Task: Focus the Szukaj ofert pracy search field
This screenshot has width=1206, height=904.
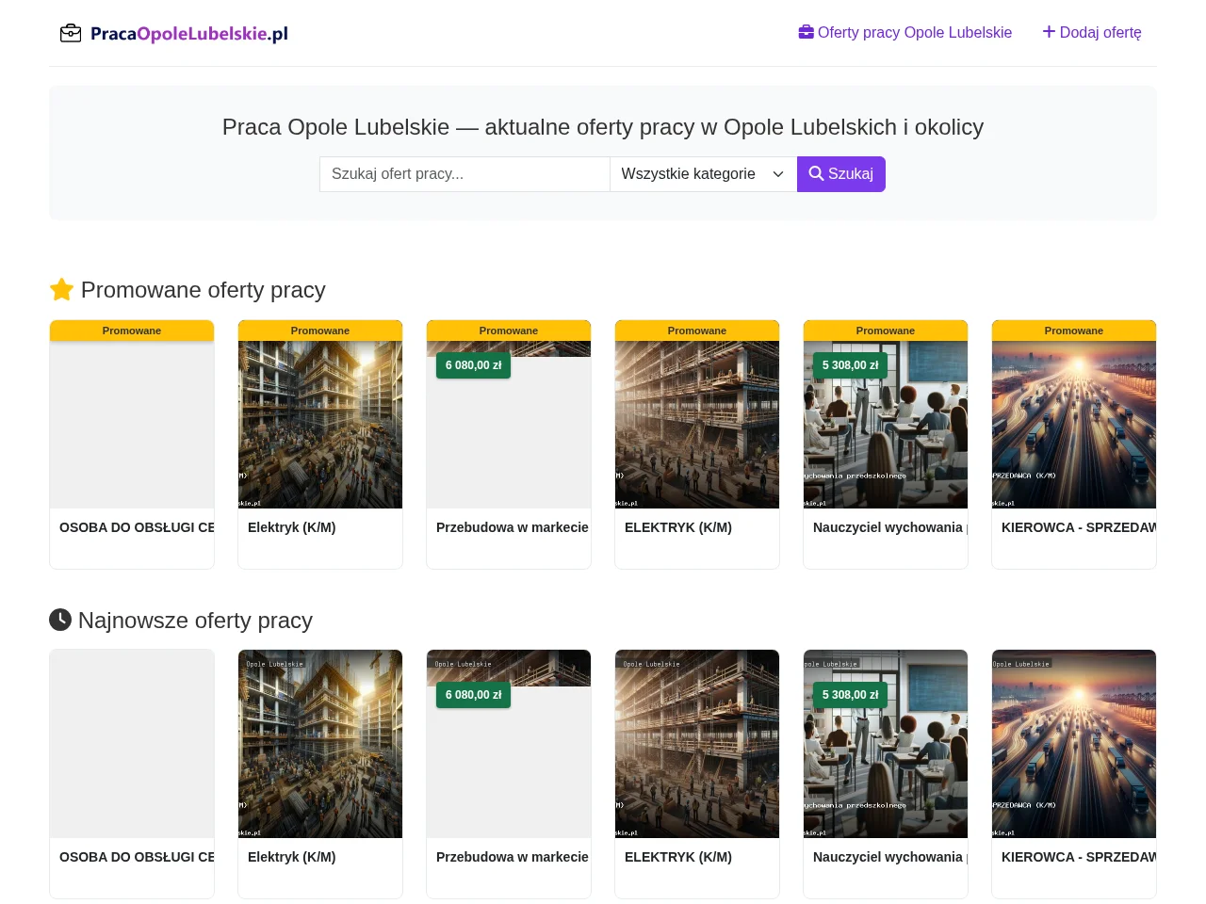Action: [464, 174]
